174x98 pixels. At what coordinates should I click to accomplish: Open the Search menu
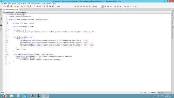(x=14, y=4)
